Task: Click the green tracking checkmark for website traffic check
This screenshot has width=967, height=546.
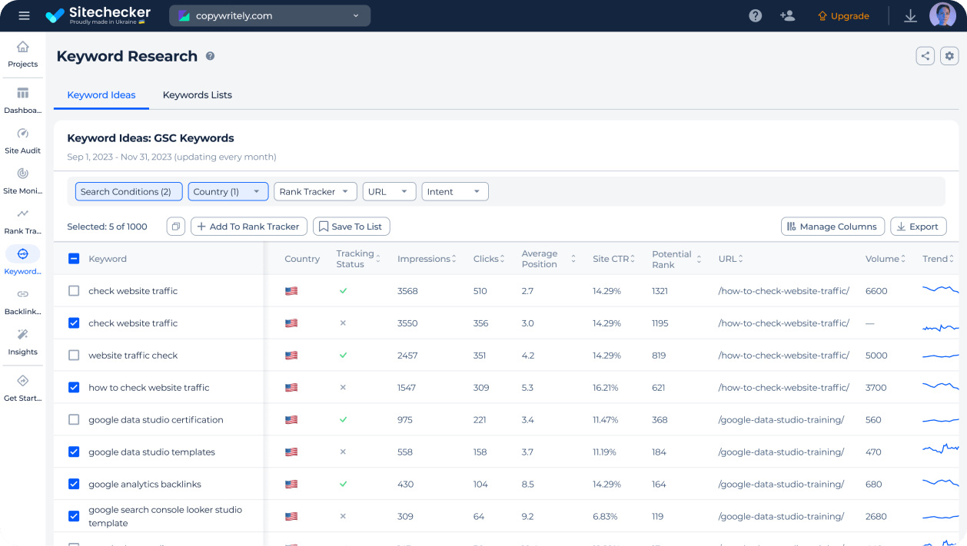Action: point(343,356)
